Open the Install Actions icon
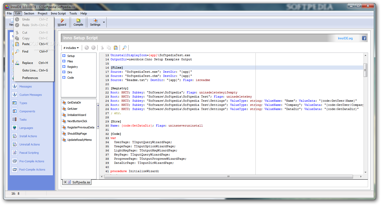Image resolution: width=381 pixels, height=205 pixels. pos(15,136)
